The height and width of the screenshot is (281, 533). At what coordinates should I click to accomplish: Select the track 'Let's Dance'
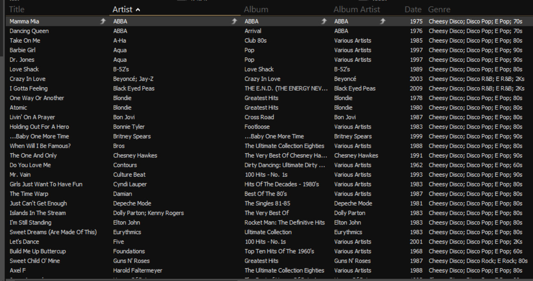24,242
